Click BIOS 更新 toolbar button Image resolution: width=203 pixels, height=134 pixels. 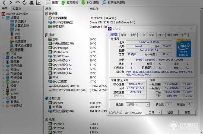pos(90,2)
